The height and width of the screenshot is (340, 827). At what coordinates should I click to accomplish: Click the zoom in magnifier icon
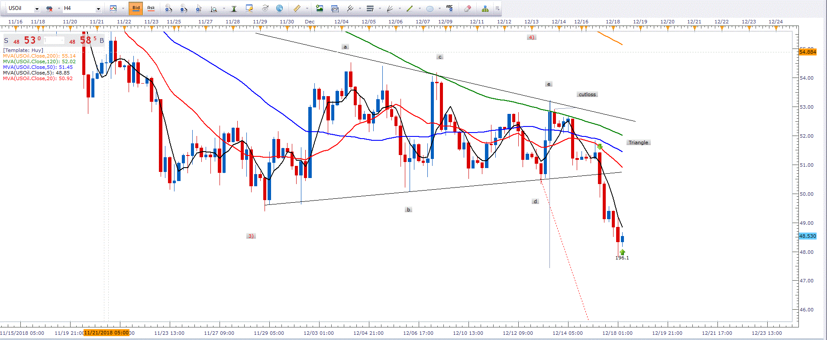(x=169, y=8)
